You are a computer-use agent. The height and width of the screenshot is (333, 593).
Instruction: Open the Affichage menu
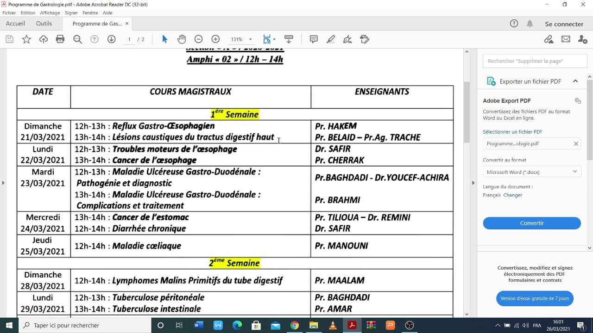point(50,13)
